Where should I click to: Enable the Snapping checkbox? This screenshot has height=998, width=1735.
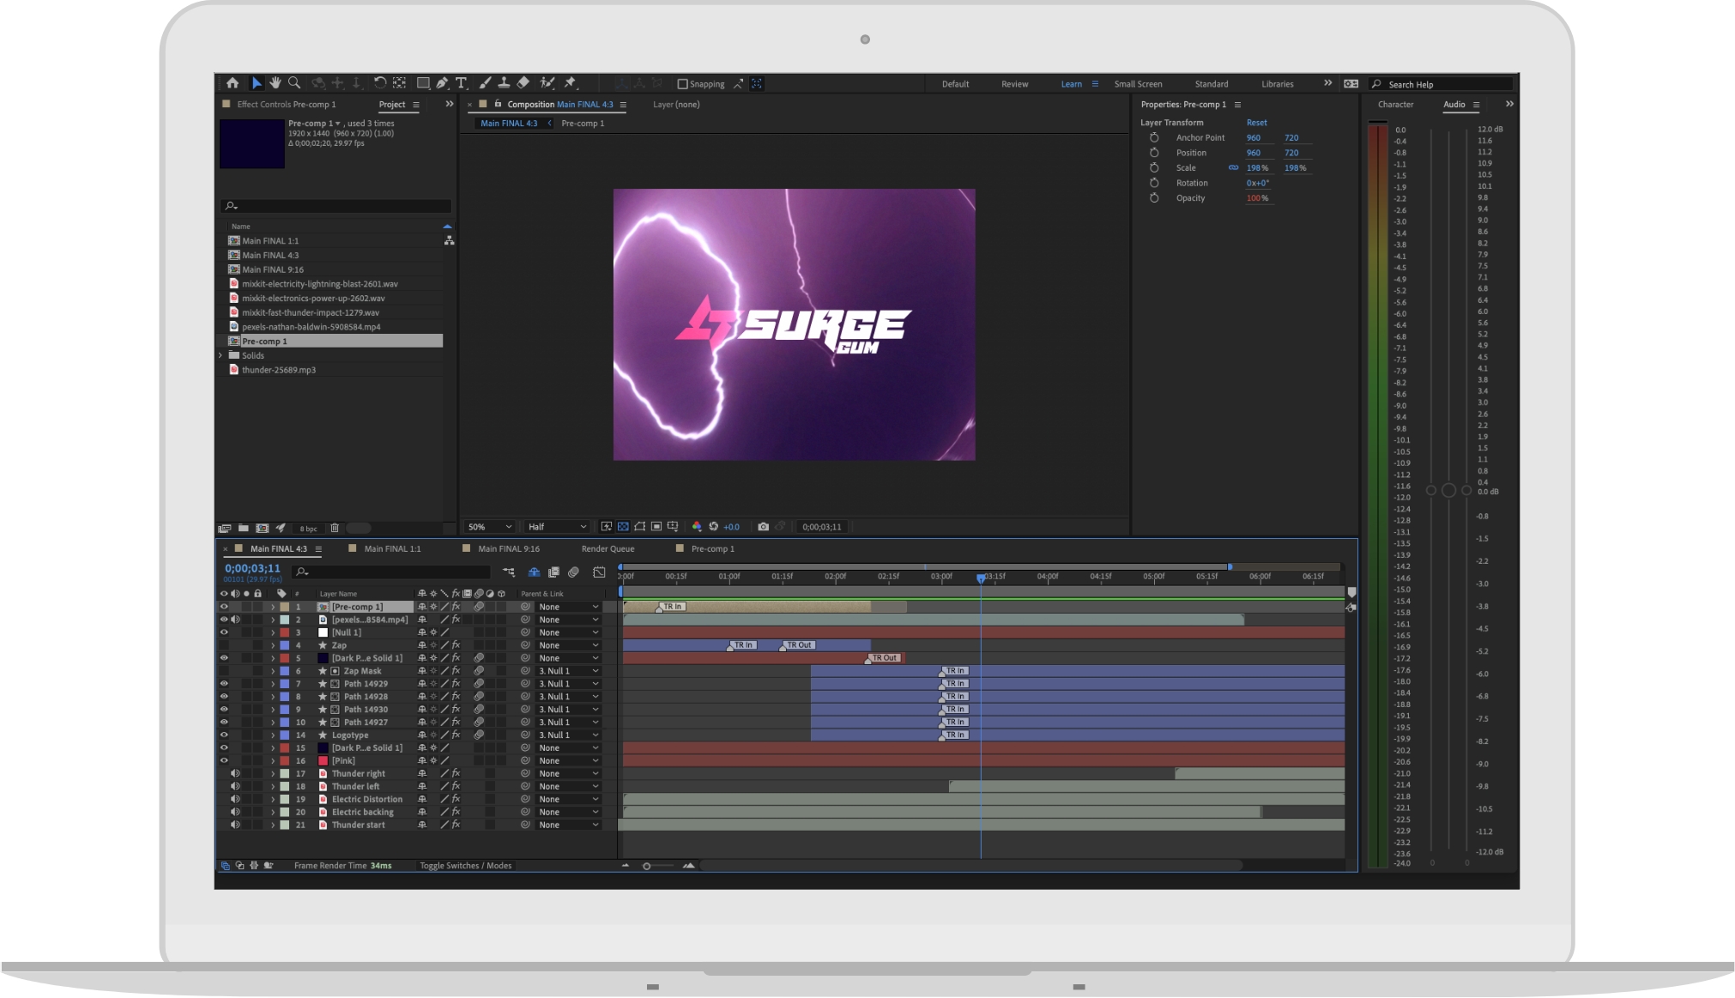(x=683, y=84)
